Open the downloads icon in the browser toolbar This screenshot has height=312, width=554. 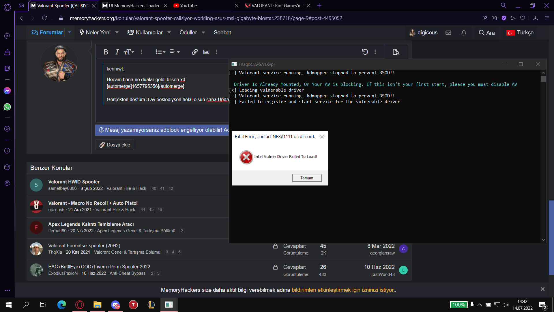click(535, 18)
